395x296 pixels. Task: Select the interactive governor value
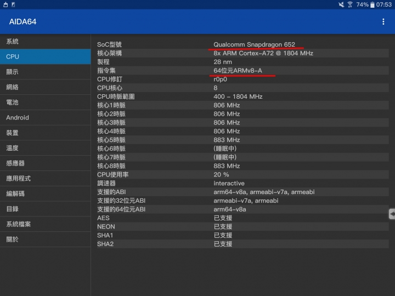[229, 184]
